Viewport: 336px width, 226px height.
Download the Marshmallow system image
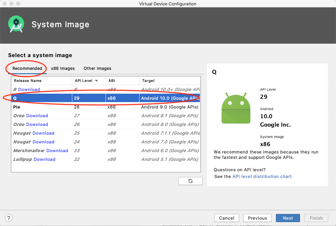point(57,150)
